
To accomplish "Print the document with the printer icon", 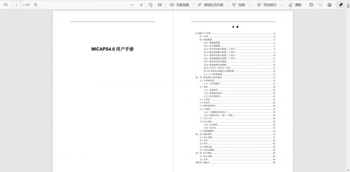I will tap(311, 5).
